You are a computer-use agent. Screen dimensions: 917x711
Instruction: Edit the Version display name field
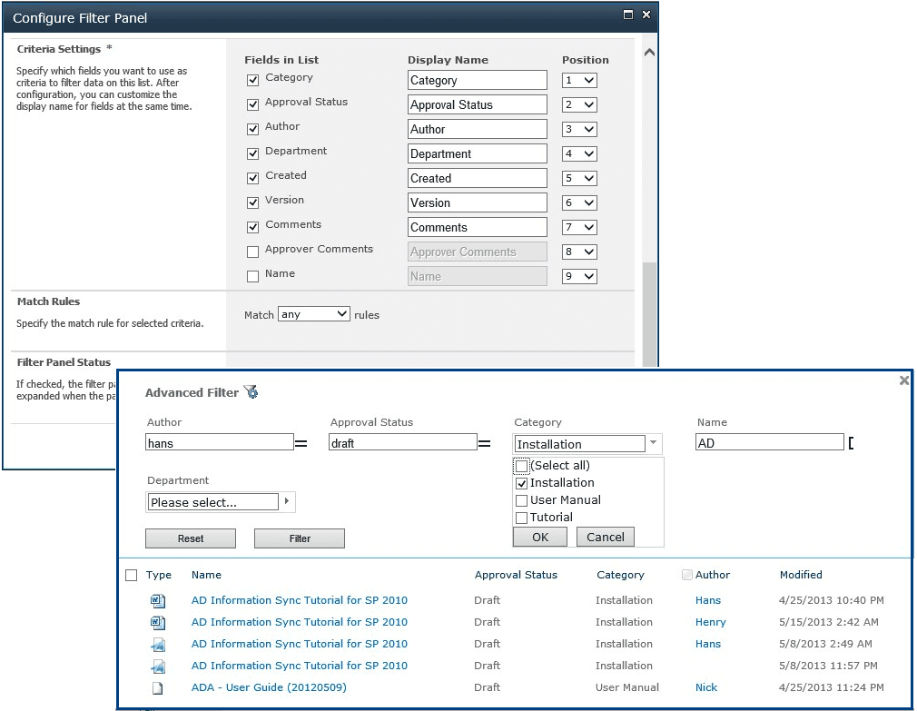click(478, 202)
